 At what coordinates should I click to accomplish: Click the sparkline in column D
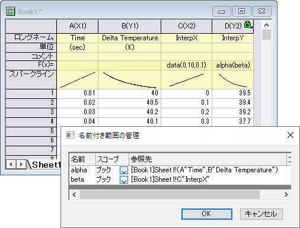[x=233, y=79]
